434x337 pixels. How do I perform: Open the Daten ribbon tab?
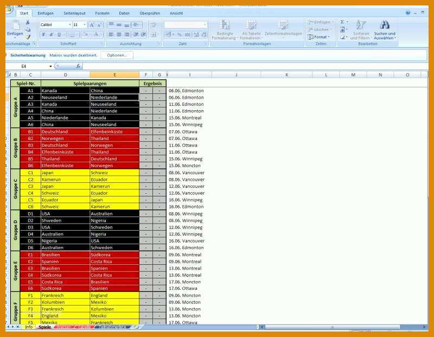pos(124,13)
